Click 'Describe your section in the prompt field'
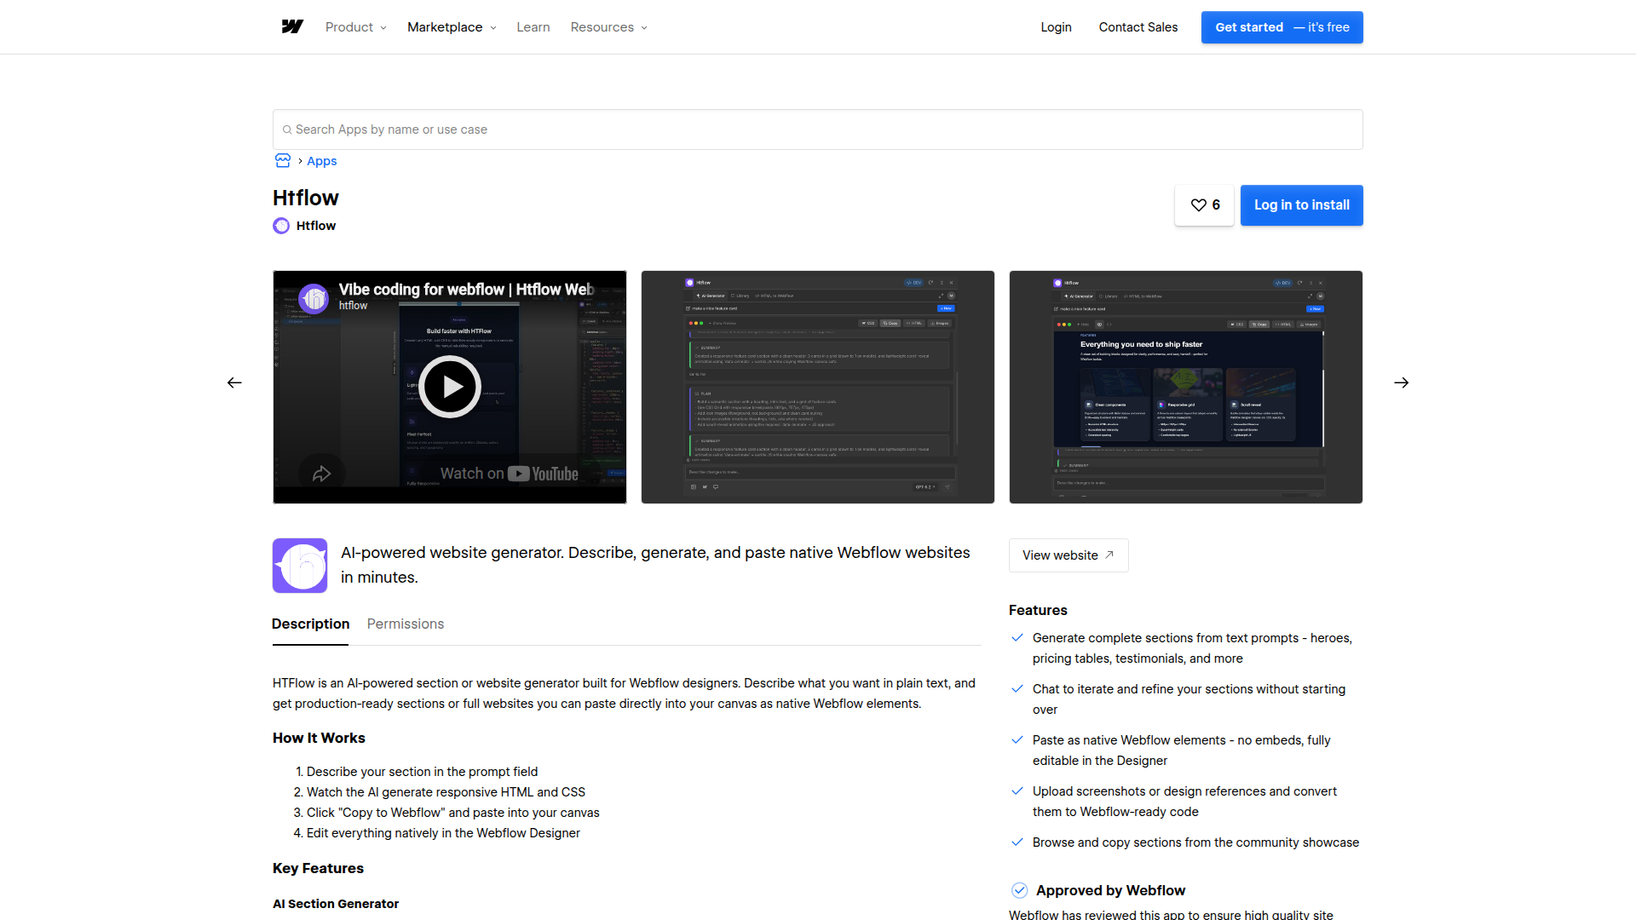The image size is (1636, 920). pyautogui.click(x=422, y=772)
